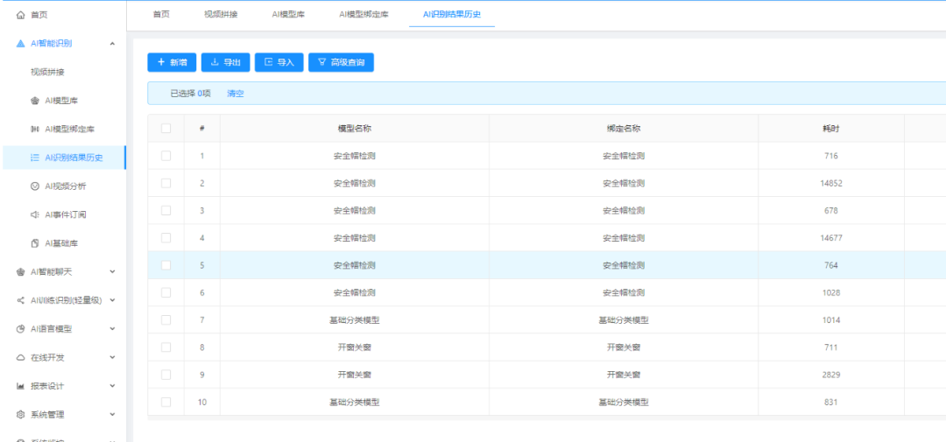
Task: Collapse the AI智能识别 menu chevron
Action: tap(112, 44)
